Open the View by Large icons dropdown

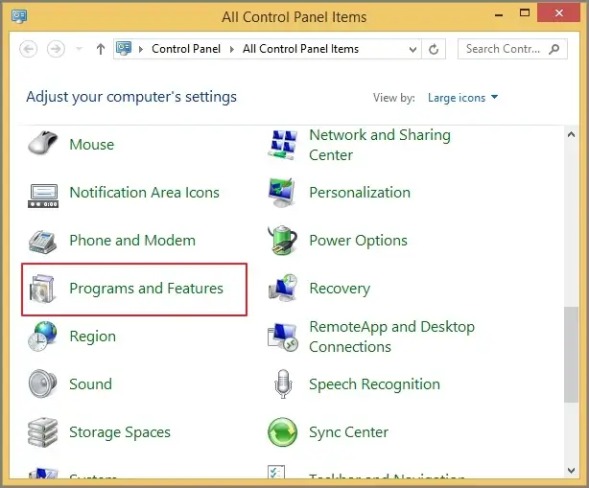tap(462, 98)
